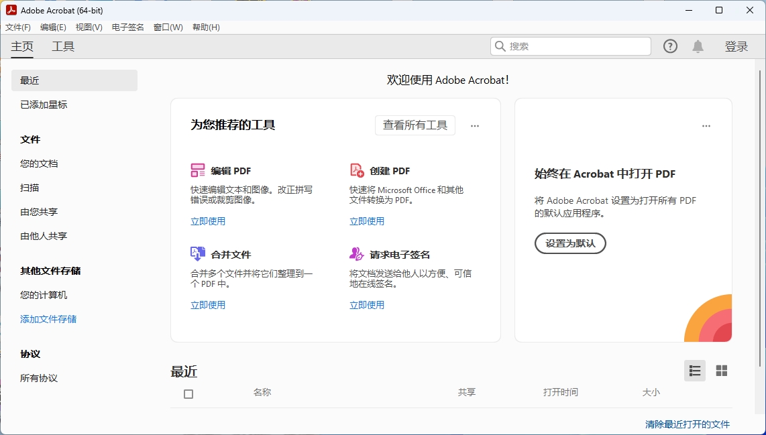Open the notifications bell icon
766x435 pixels.
click(698, 46)
